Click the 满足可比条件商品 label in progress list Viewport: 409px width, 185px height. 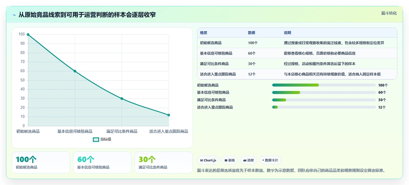[211, 100]
